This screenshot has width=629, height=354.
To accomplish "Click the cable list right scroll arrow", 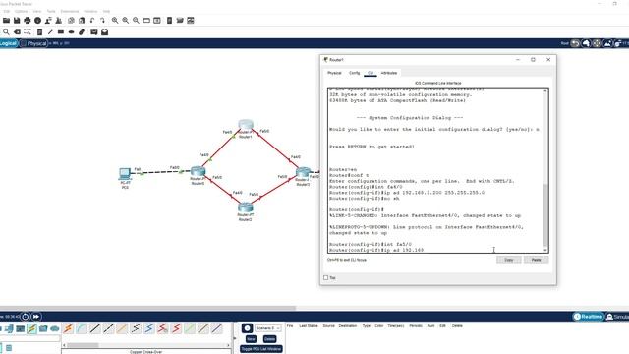I will [228, 345].
